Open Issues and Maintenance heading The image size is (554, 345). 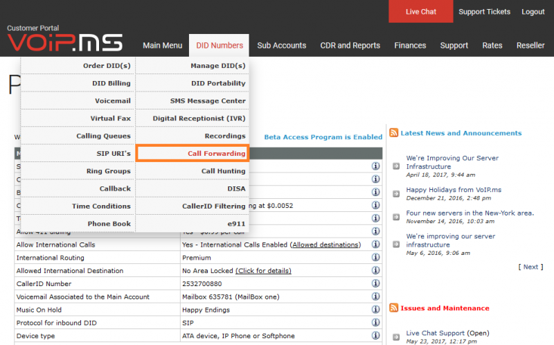(x=445, y=308)
